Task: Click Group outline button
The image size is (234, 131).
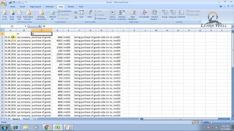Action: (165, 15)
